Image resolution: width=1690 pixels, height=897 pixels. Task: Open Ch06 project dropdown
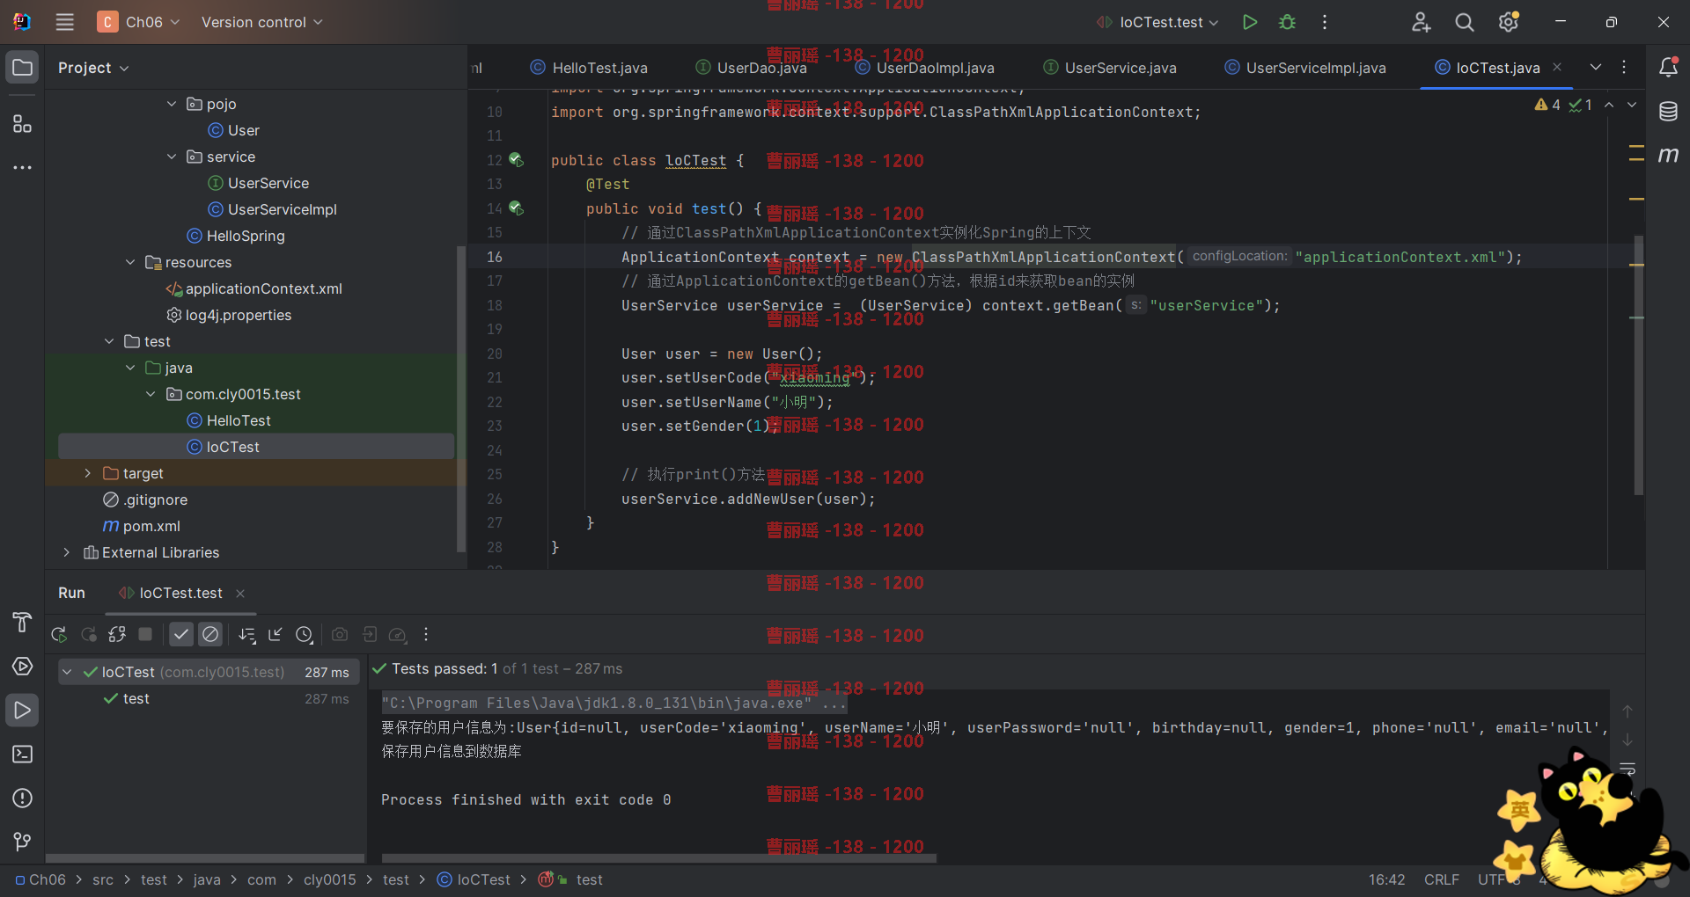139,22
